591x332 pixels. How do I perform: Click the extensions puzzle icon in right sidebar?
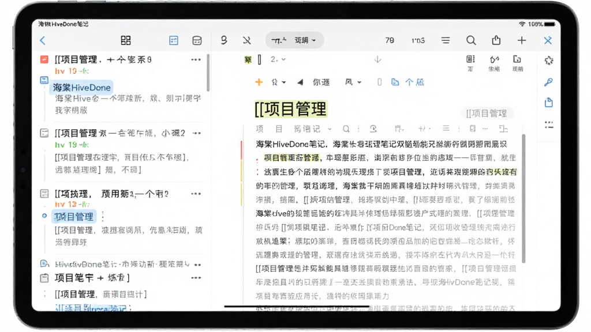[x=549, y=61]
